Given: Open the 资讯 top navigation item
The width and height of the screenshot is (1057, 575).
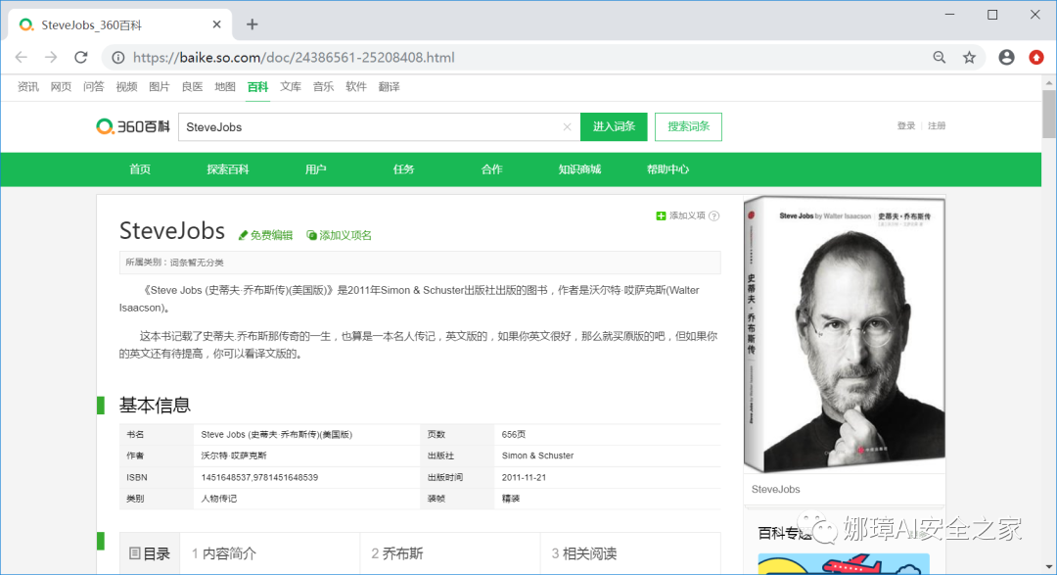Looking at the screenshot, I should pyautogui.click(x=27, y=86).
